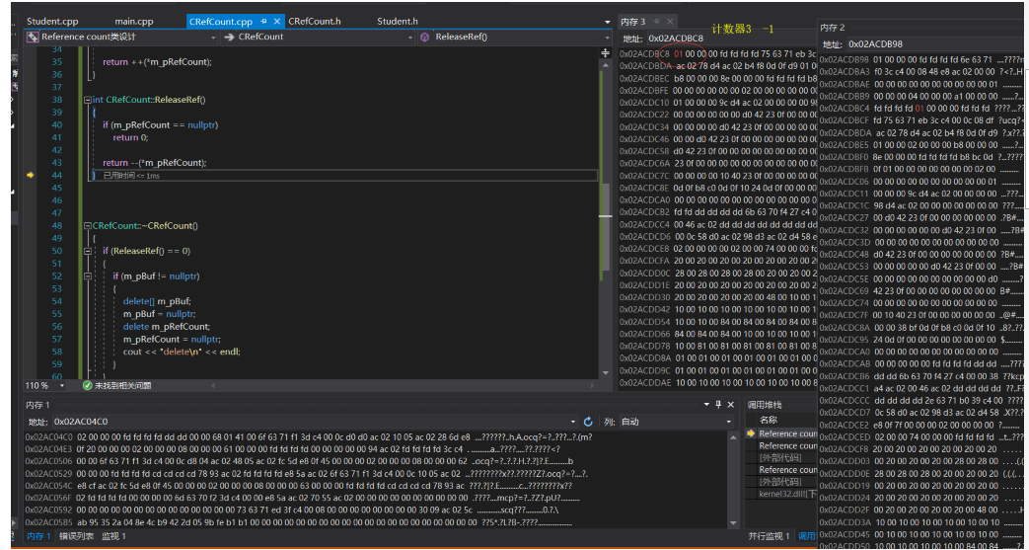
Task: Click memory row 0x02ACDB98 in 内存 2
Action: [921, 60]
